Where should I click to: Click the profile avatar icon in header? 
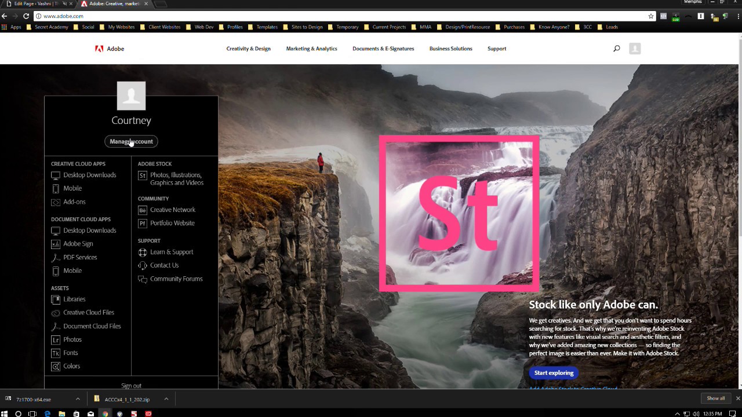635,49
